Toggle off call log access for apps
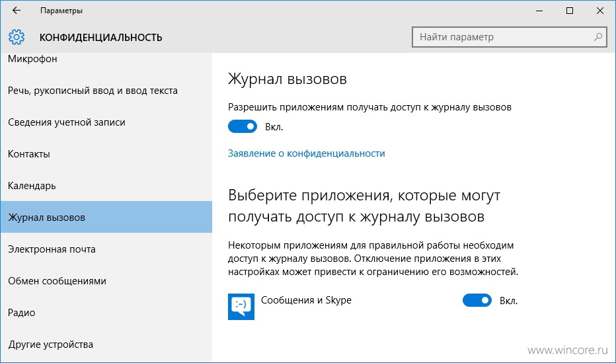Viewport: 616px width, 363px height. (243, 127)
